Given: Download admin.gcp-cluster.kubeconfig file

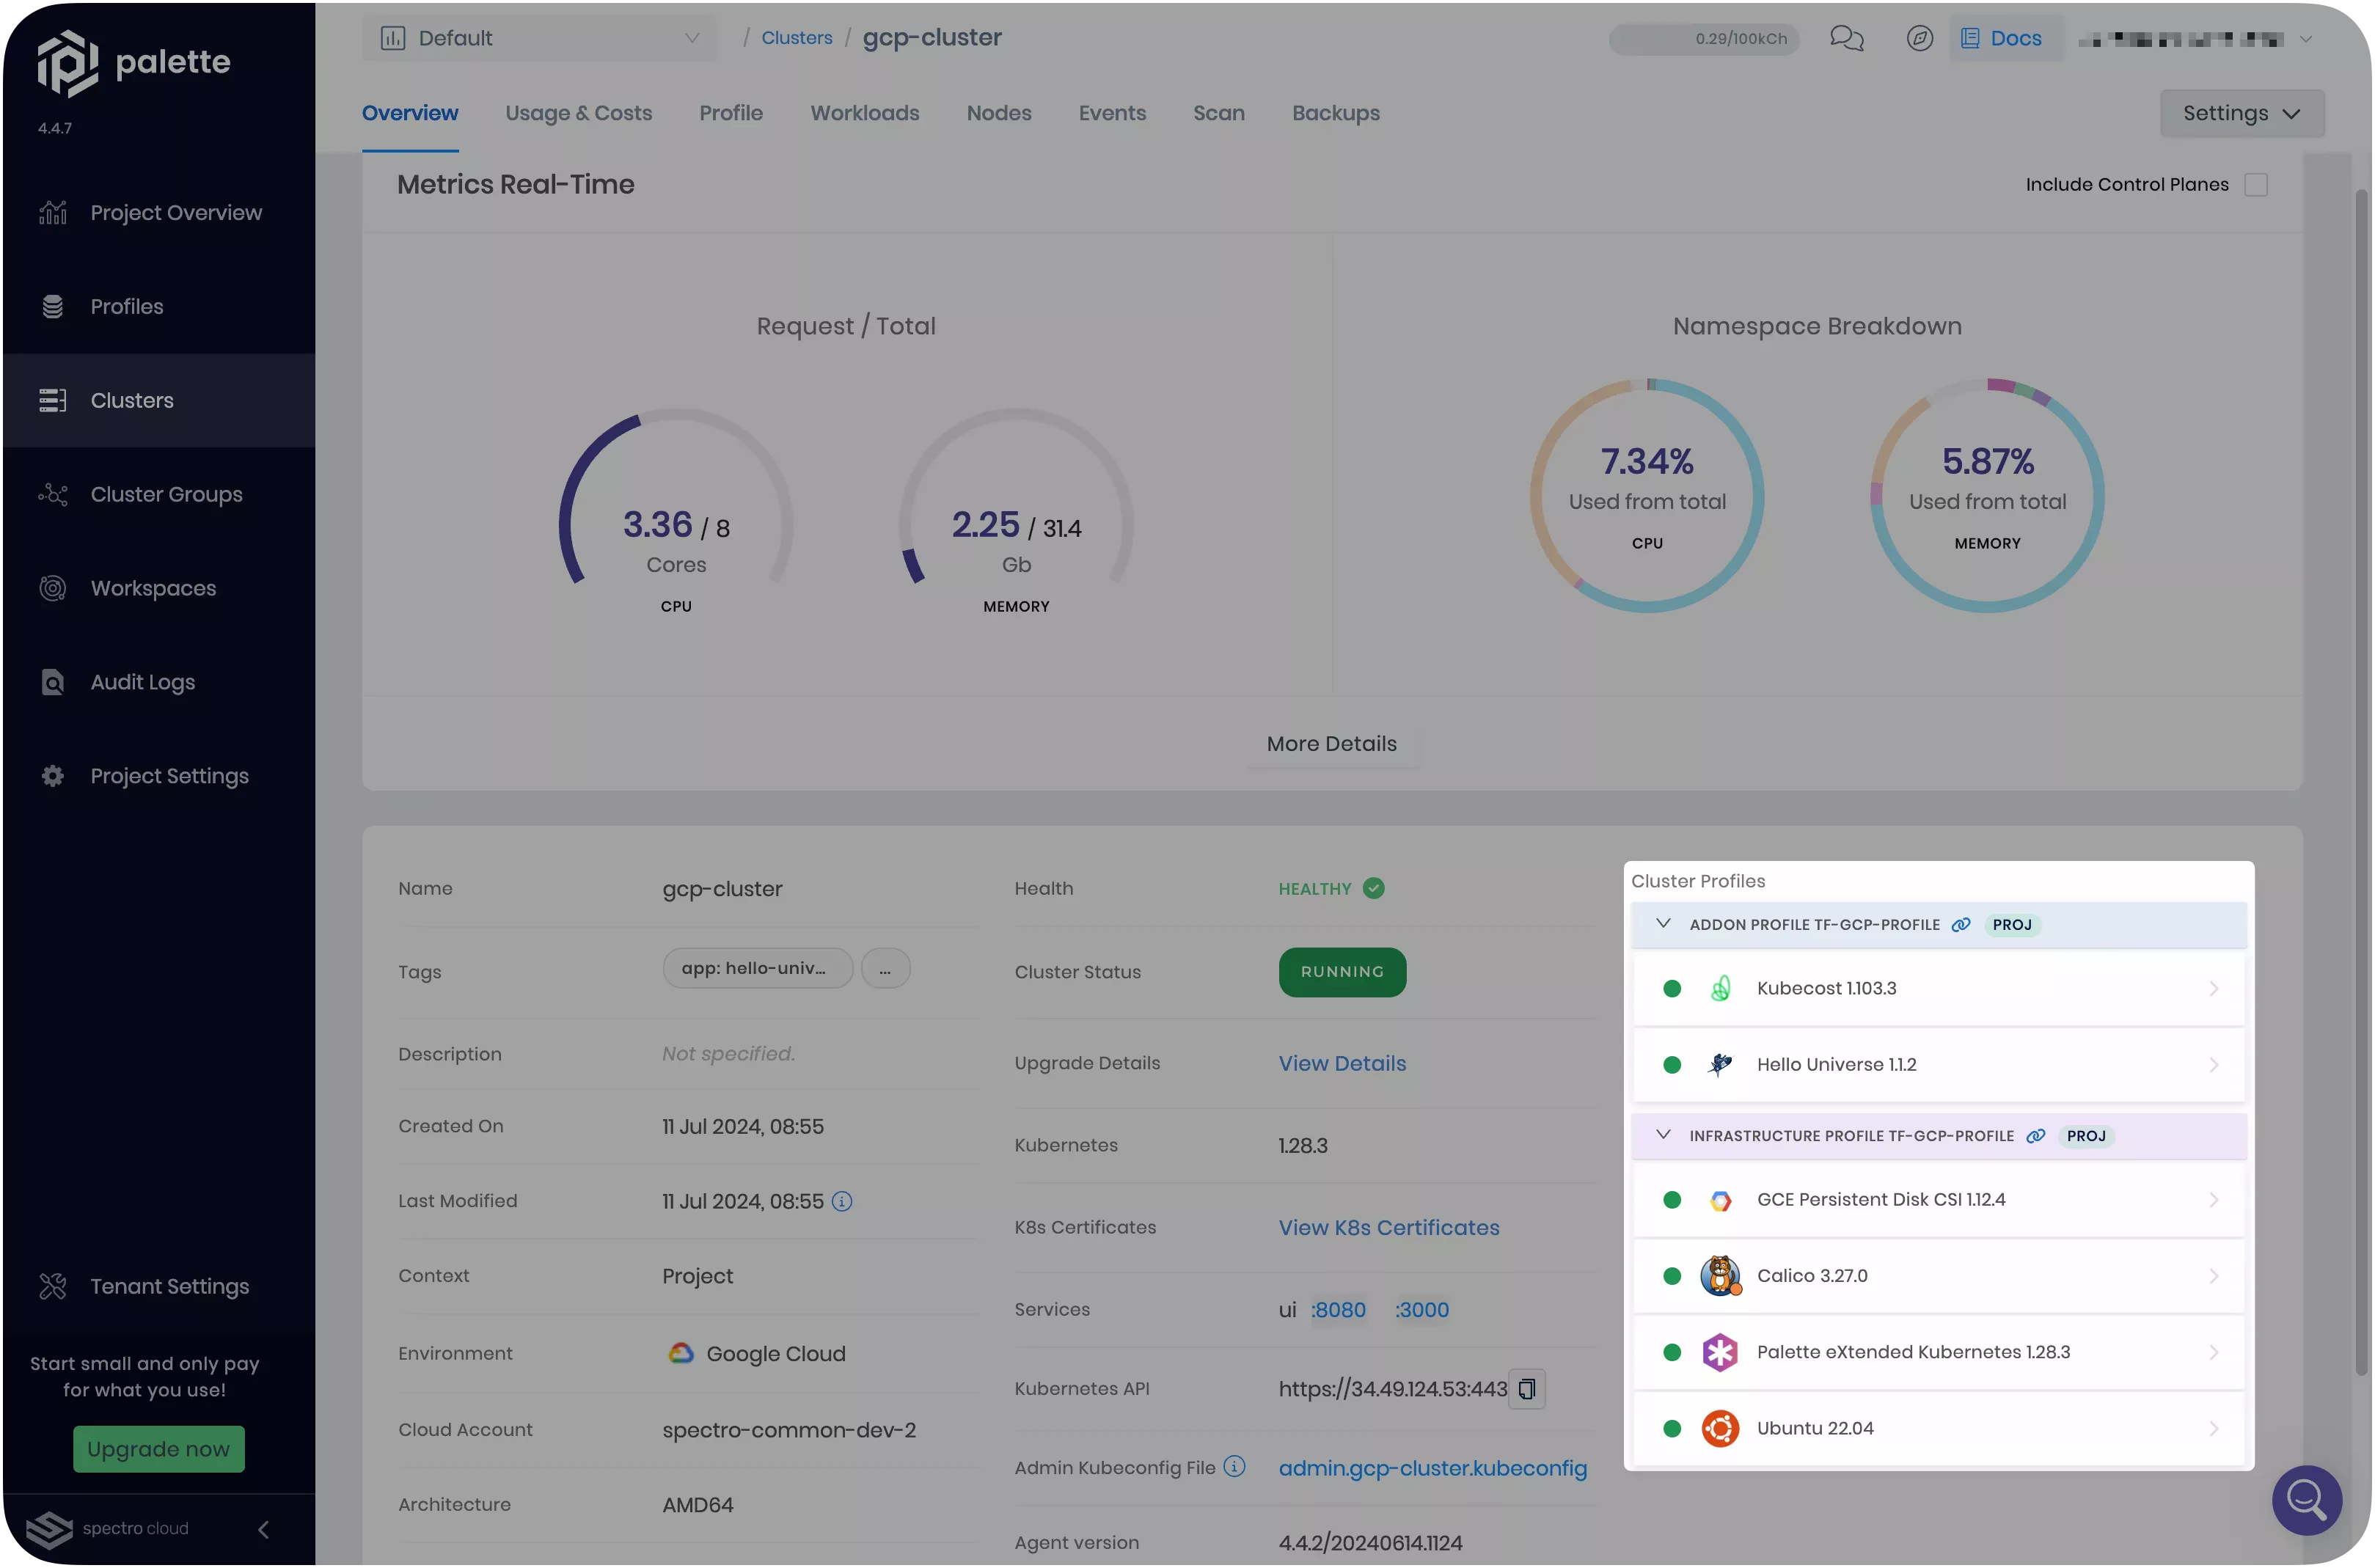Looking at the screenshot, I should pyautogui.click(x=1433, y=1469).
